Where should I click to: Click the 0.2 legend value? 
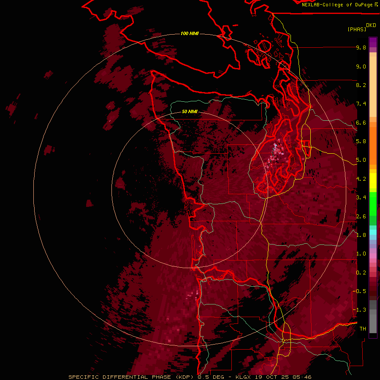(361, 273)
